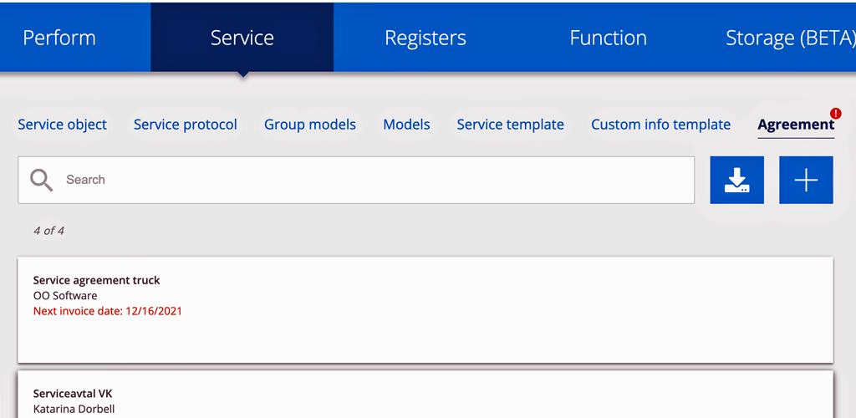Viewport: 856px width, 418px height.
Task: Open the Perform main tab
Action: (59, 38)
